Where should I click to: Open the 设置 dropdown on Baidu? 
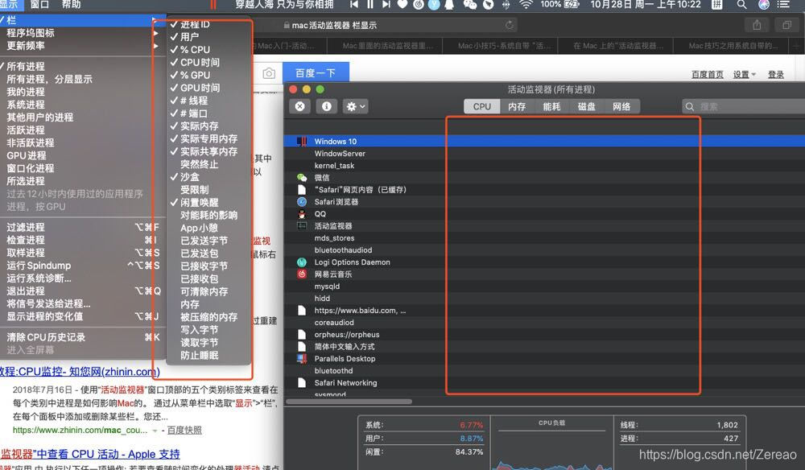tap(744, 74)
